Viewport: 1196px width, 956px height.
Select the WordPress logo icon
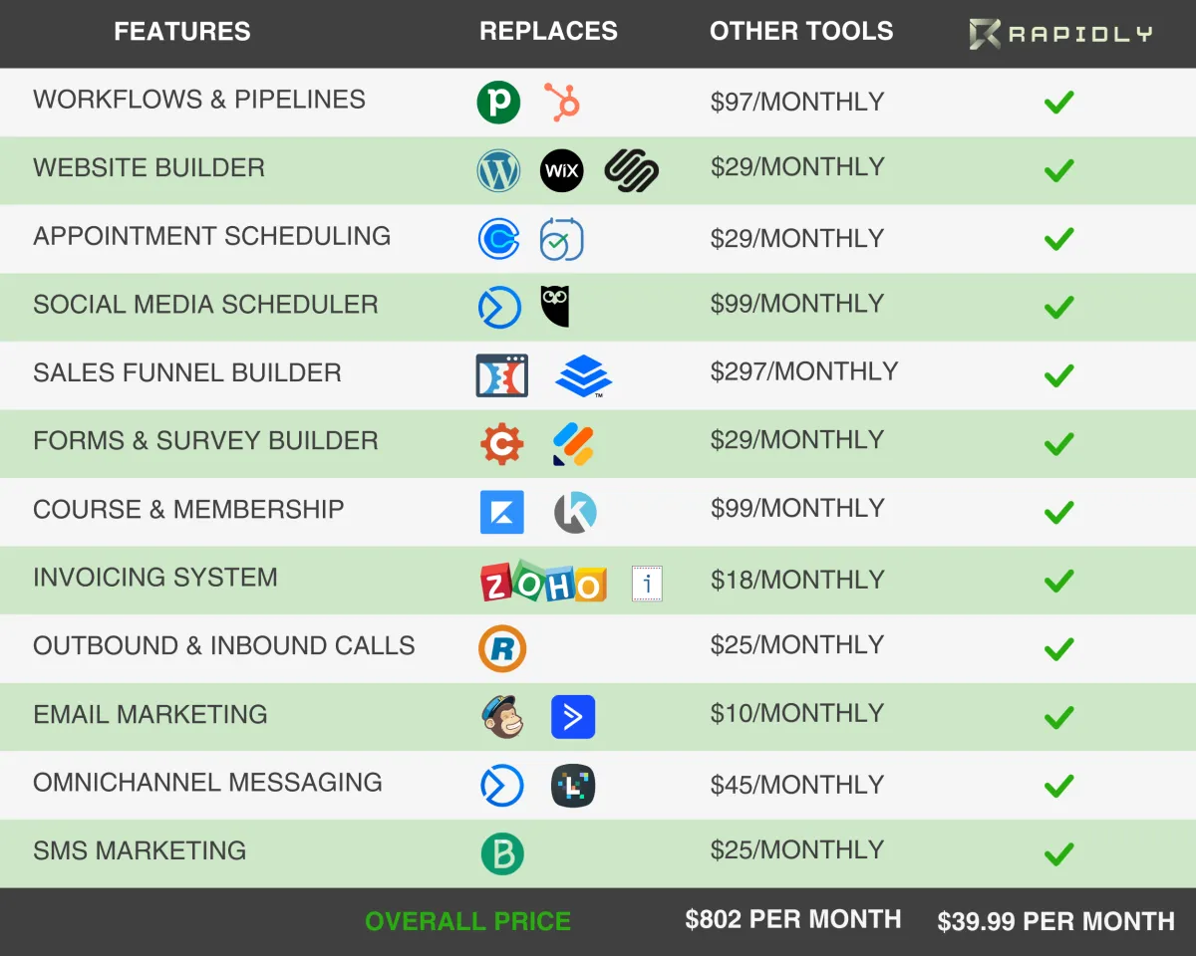498,170
